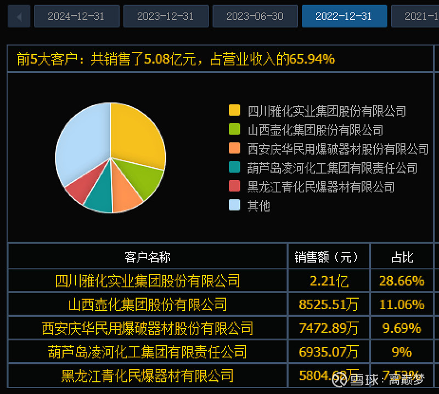This screenshot has width=439, height=394.
Task: Click the yellow legend swatch for 四川雅化实业
Action: 234,110
